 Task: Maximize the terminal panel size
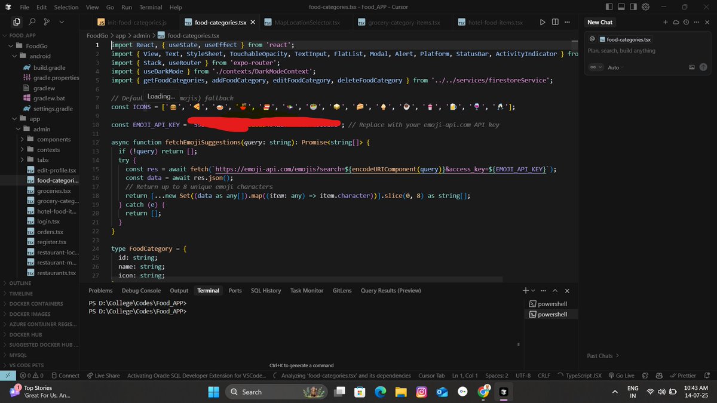click(x=555, y=291)
